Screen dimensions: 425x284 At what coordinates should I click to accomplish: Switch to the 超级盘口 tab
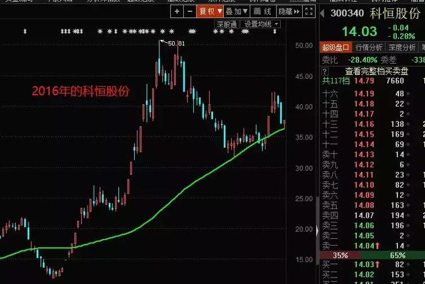(335, 47)
